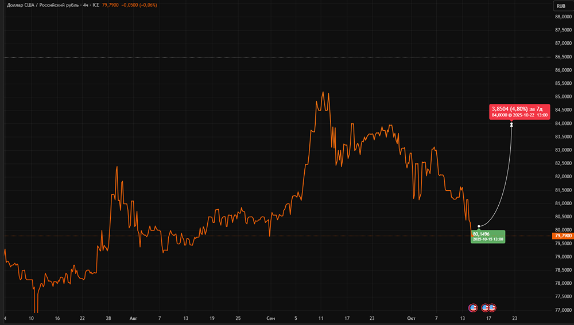Screen dimensions: 574x325
Task: Click the 81,0000 price scale label
Action: pyautogui.click(x=563, y=203)
